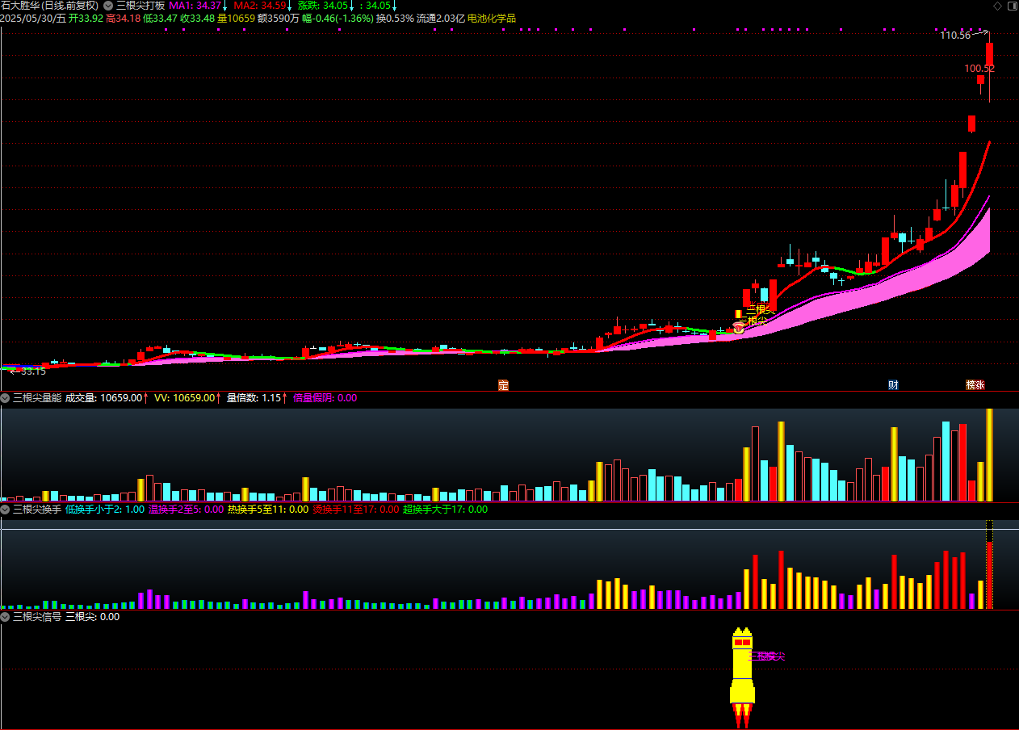Click the yellow rocket signal icon
This screenshot has width=1019, height=730.
coord(742,669)
